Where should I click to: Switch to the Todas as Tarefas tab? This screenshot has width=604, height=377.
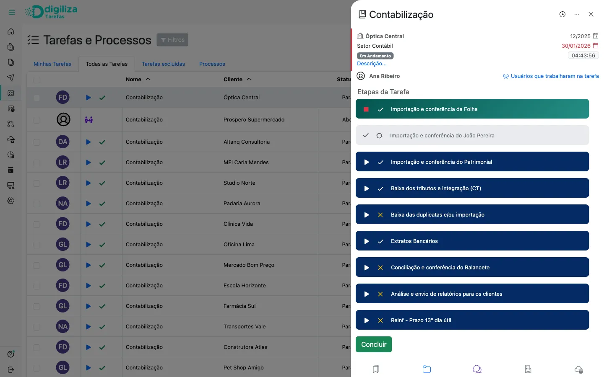[107, 64]
